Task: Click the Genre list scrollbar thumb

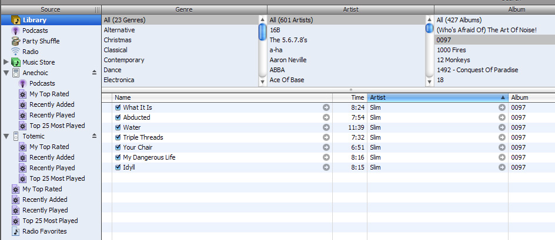Action: pyautogui.click(x=262, y=32)
